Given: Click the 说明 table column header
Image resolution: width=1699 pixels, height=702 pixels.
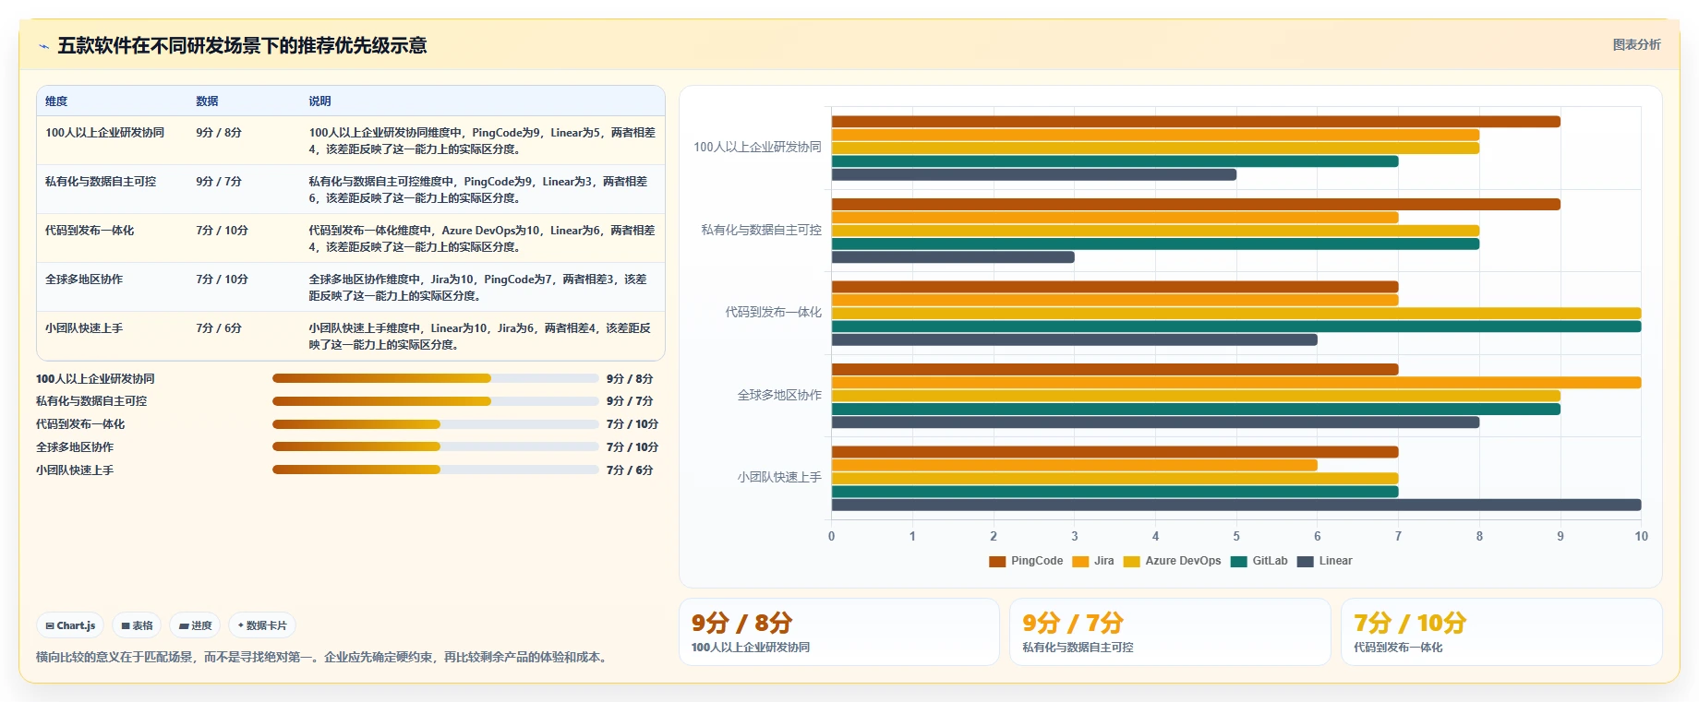Looking at the screenshot, I should 319,101.
